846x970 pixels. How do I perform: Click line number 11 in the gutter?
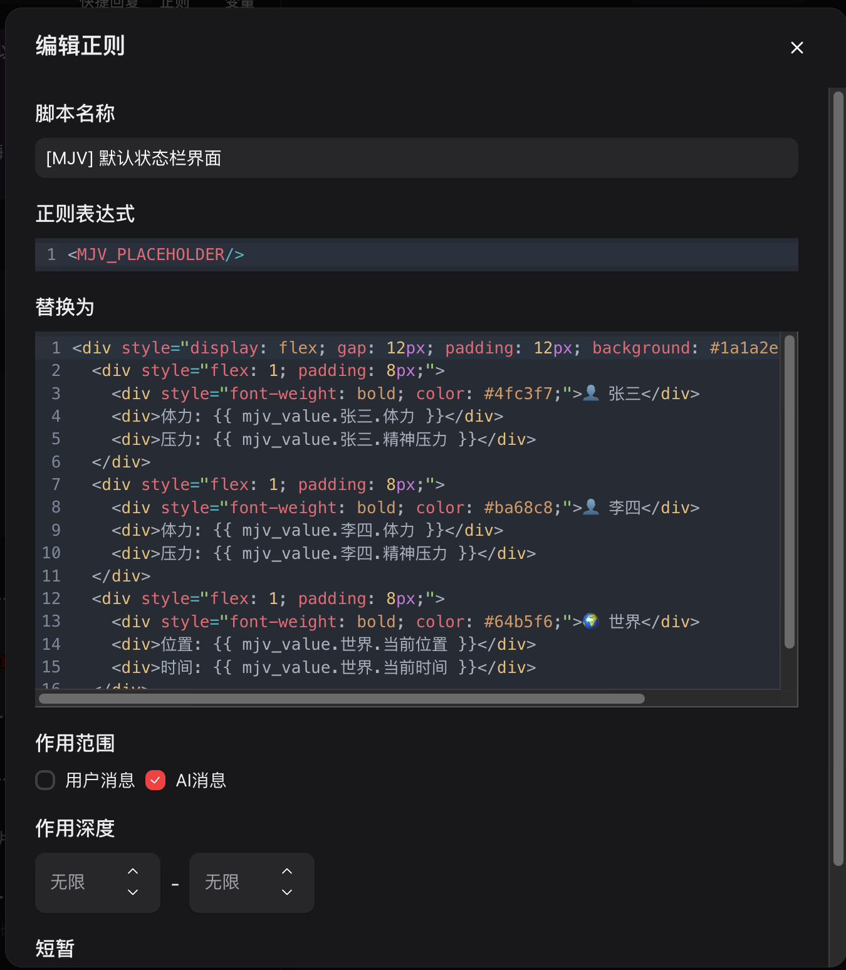[51, 576]
